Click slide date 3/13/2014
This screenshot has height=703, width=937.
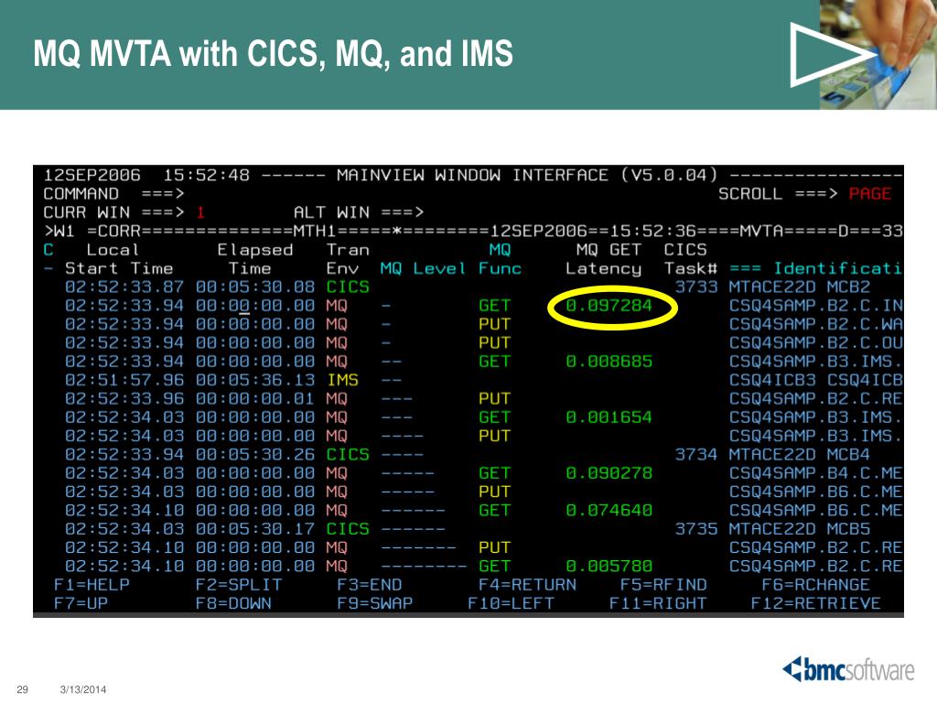click(83, 689)
